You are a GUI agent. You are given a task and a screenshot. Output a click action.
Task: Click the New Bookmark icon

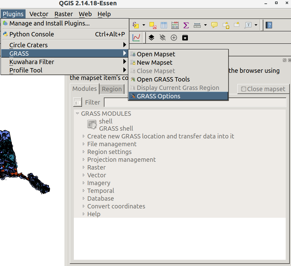click(x=226, y=25)
